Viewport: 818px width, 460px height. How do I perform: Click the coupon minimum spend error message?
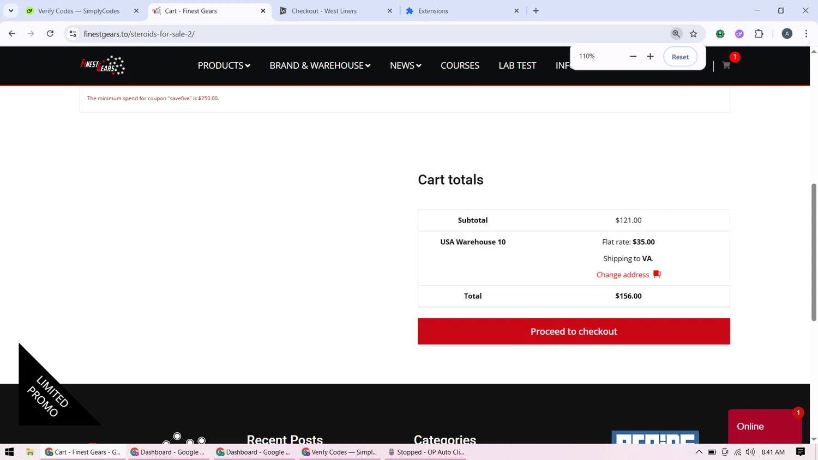click(x=153, y=99)
